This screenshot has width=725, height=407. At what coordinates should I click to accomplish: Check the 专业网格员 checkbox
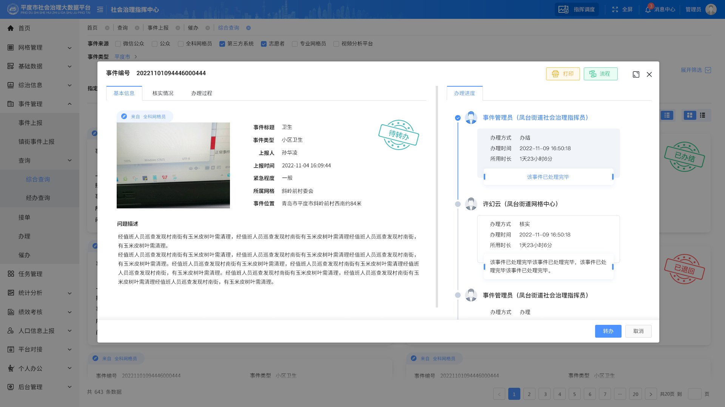click(x=295, y=44)
